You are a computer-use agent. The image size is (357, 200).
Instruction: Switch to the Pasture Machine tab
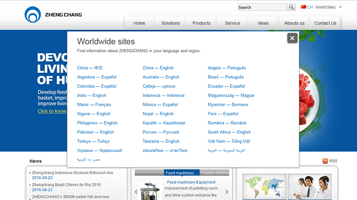pos(215,173)
